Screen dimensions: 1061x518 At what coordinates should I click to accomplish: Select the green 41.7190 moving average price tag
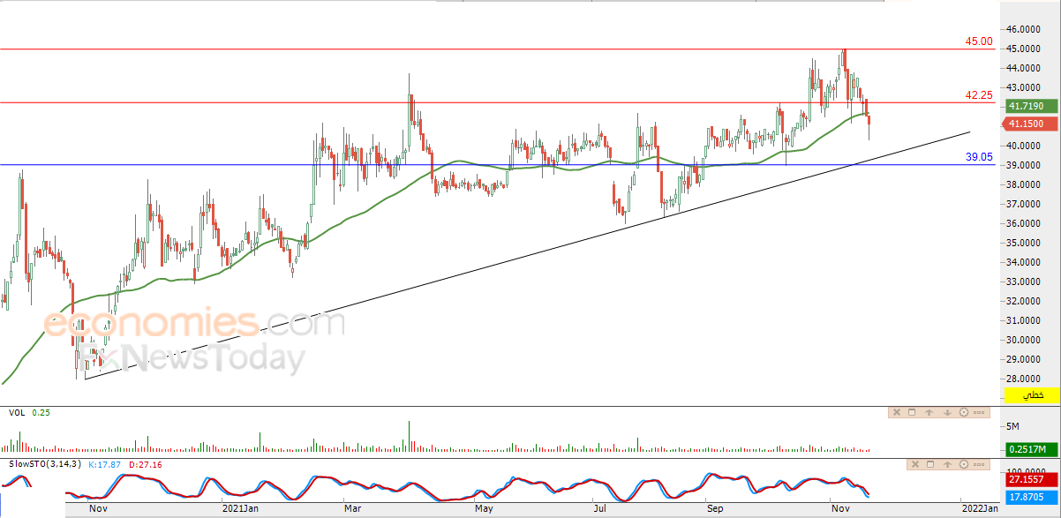(1033, 105)
